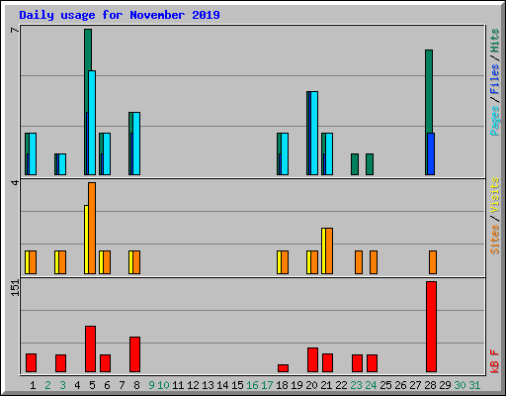Click the red KB bar for day 8
506x396 pixels.
pos(134,354)
